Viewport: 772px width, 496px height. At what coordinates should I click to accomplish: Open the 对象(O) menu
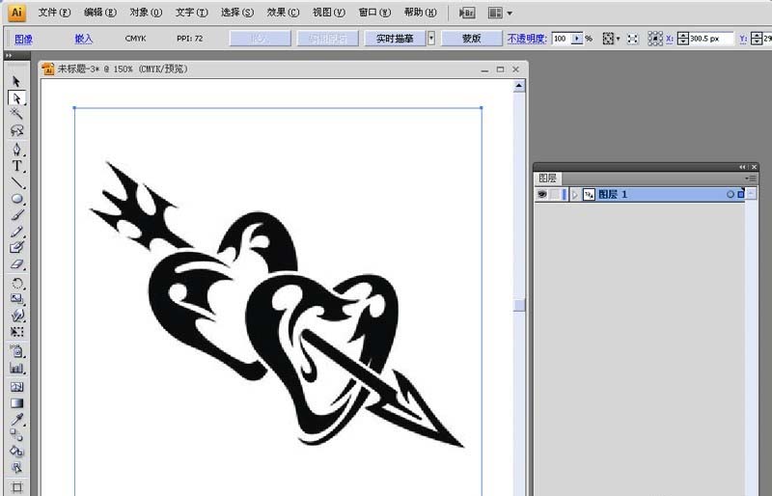(146, 13)
